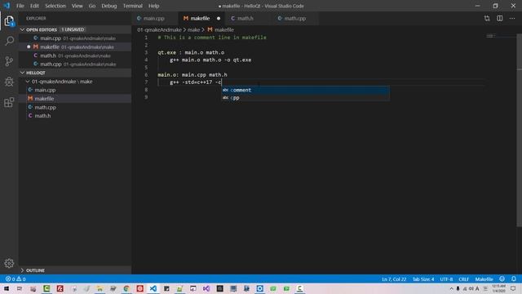
Task: Click the volume system tray icon
Action: 471,288
